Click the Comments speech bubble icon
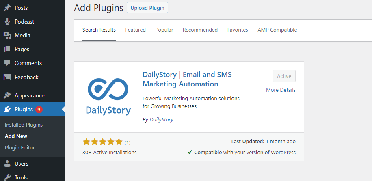Viewport: 372px width, 181px height. tap(7, 63)
